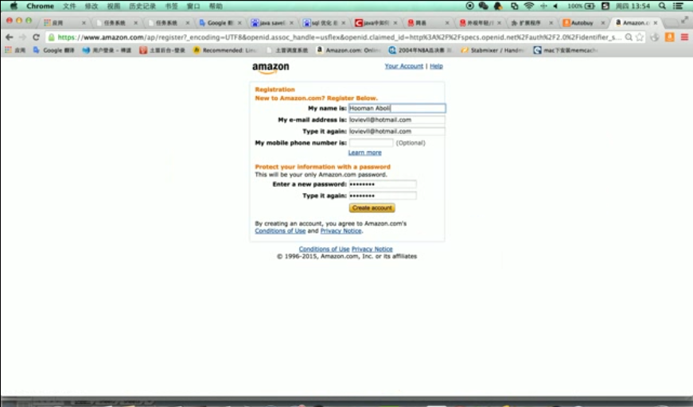Screen dimensions: 693x407
Task: Open Spotlight search in the menu bar
Action: pyautogui.click(x=662, y=6)
